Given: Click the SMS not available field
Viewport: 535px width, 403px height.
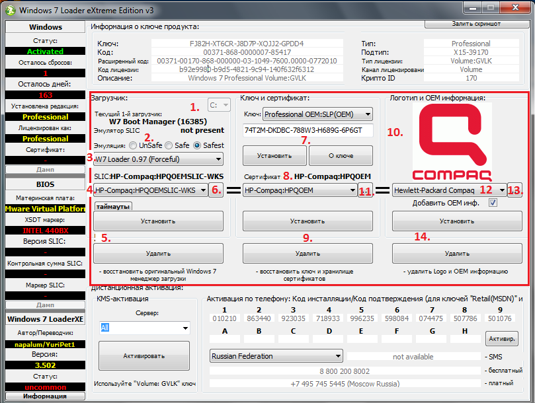Looking at the screenshot, I should (413, 357).
